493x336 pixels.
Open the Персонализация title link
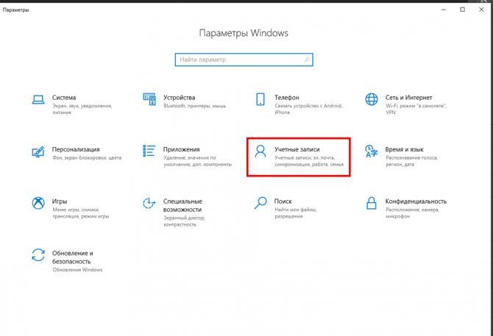point(76,149)
